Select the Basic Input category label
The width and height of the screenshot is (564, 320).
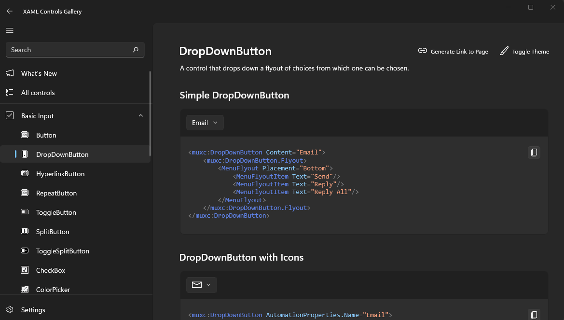click(38, 116)
